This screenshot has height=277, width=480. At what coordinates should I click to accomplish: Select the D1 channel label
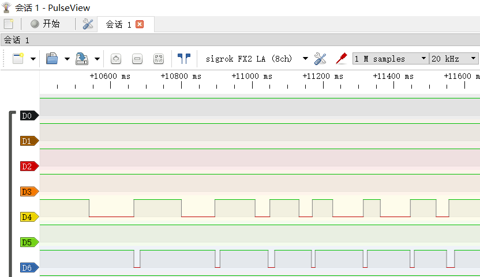pyautogui.click(x=29, y=141)
